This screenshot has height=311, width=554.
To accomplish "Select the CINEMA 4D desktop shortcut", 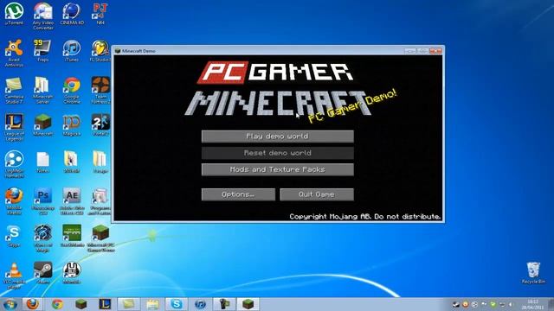I will click(x=72, y=14).
